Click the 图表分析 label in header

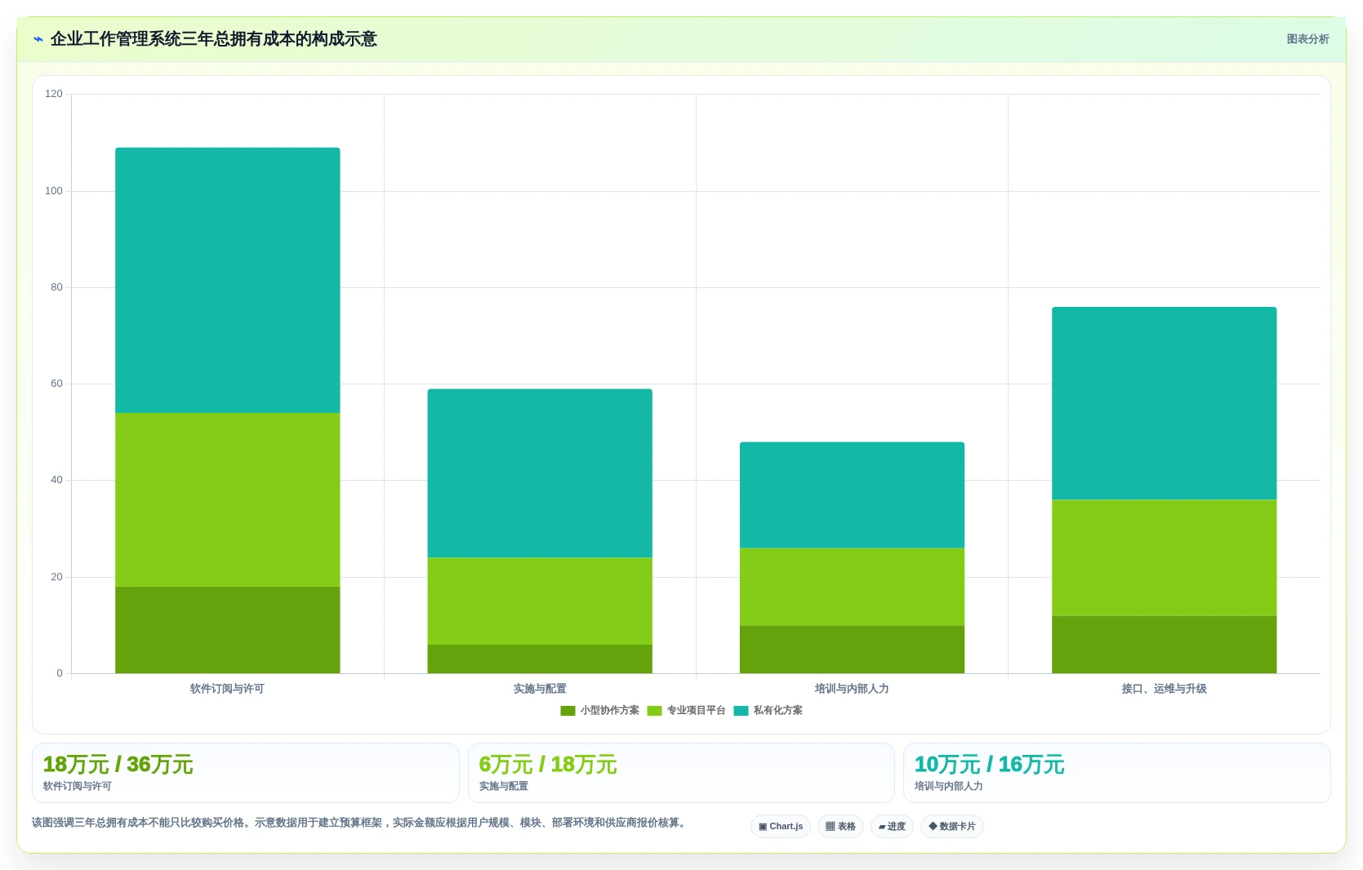[1307, 39]
